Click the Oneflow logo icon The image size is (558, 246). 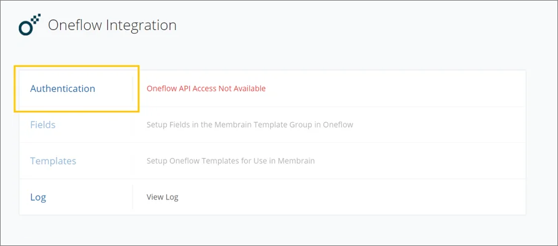(x=29, y=25)
